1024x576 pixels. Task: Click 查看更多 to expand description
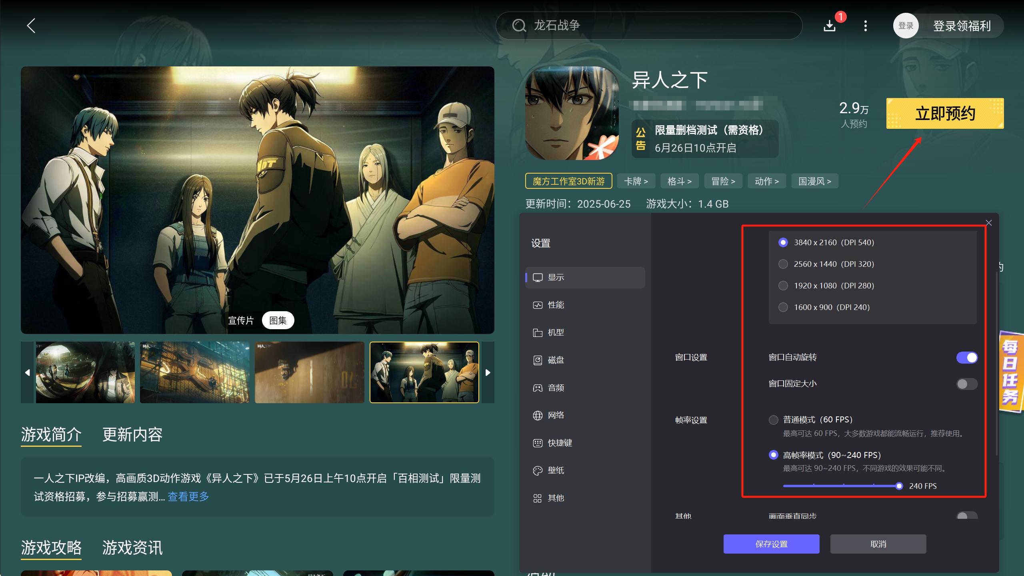click(x=188, y=497)
